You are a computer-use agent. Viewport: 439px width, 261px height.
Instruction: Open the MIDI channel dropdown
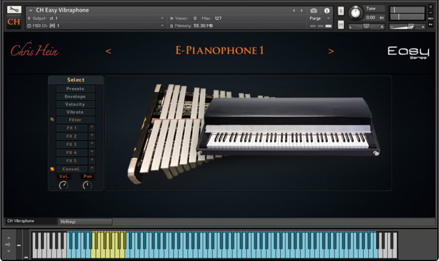point(161,26)
